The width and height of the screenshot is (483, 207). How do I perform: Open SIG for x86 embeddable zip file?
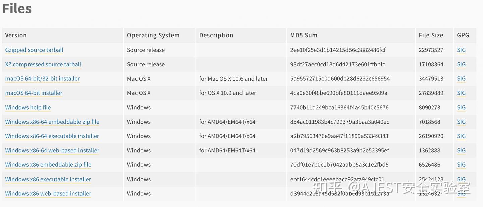(461, 165)
